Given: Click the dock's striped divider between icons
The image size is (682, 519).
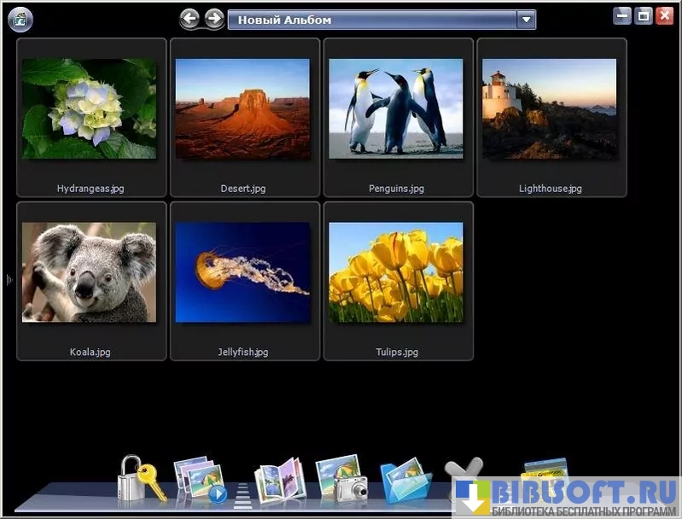Looking at the screenshot, I should point(243,493).
